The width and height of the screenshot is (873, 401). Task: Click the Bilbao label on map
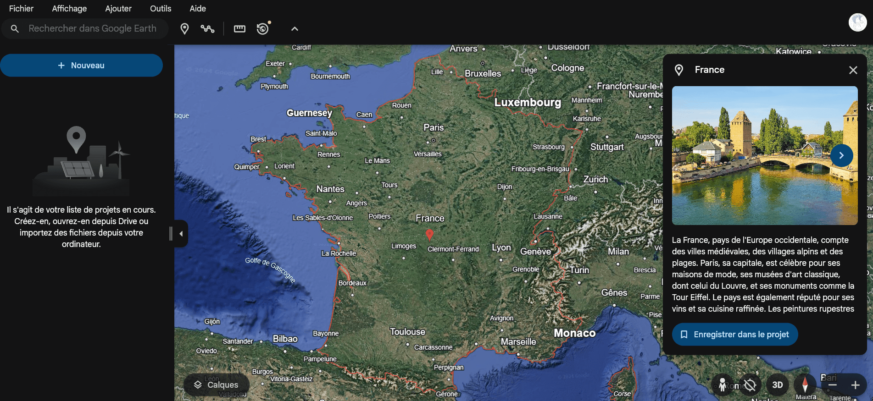point(285,339)
